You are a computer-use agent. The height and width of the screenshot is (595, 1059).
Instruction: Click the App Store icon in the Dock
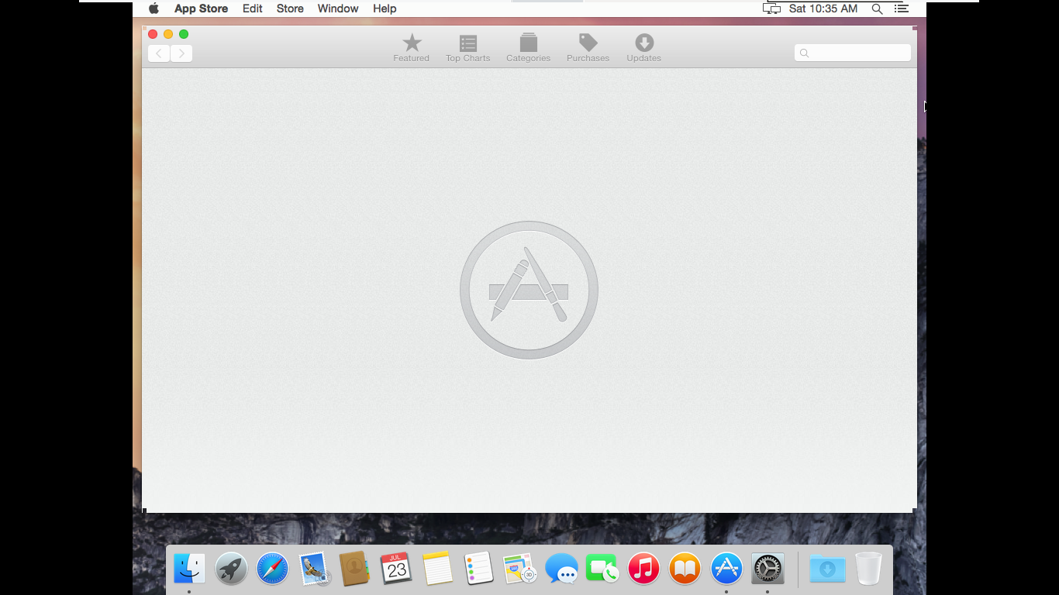pyautogui.click(x=726, y=569)
